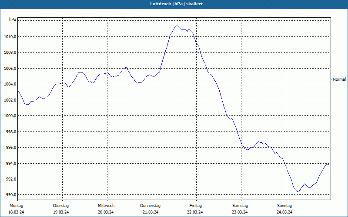Click the 'Dienstag' day label

[x=61, y=206]
